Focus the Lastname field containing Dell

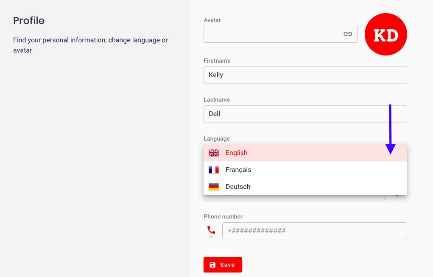pos(305,114)
